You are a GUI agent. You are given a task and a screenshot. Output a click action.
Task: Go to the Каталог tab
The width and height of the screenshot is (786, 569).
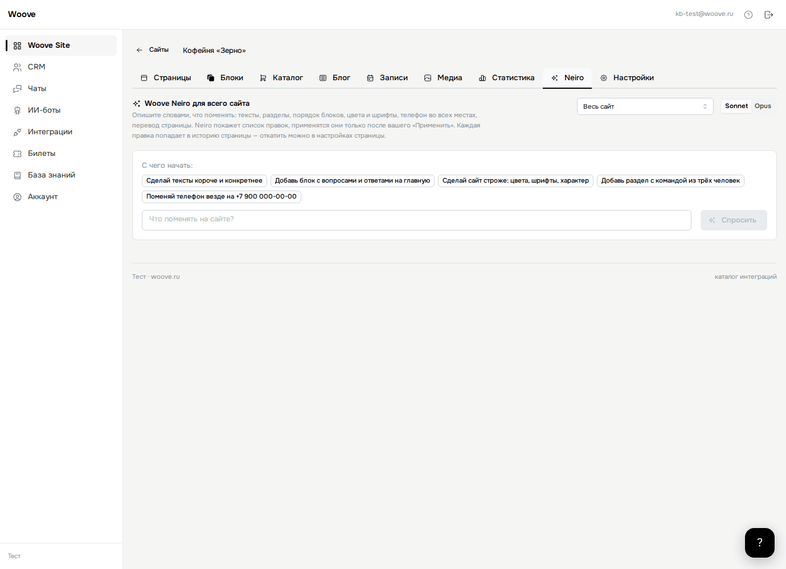coord(281,78)
